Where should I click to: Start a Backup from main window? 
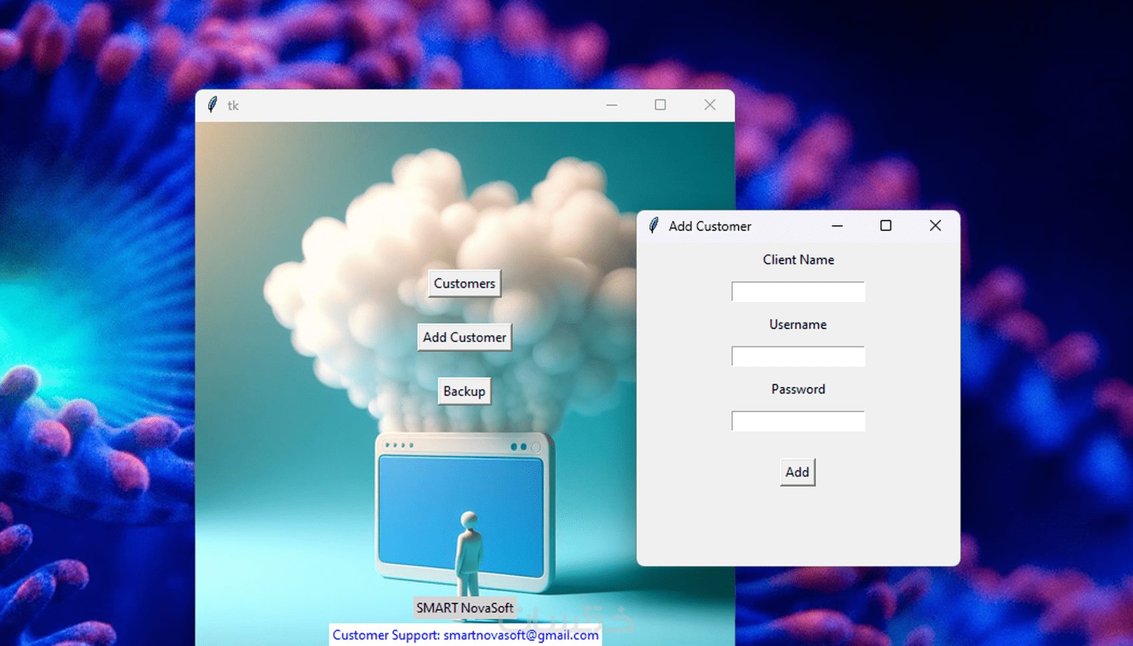(x=465, y=392)
